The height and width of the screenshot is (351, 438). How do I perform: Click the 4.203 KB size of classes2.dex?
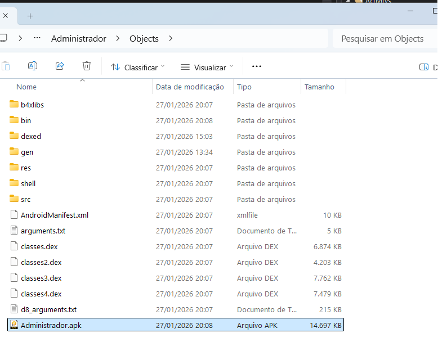pyautogui.click(x=328, y=263)
